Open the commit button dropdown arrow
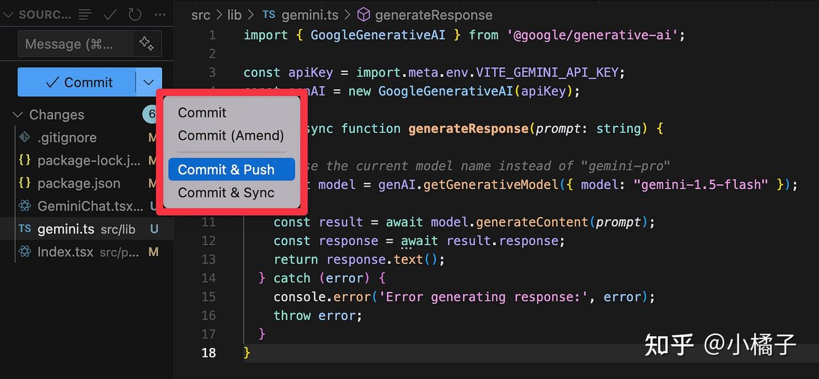Screen dimensions: 819x379 149,82
